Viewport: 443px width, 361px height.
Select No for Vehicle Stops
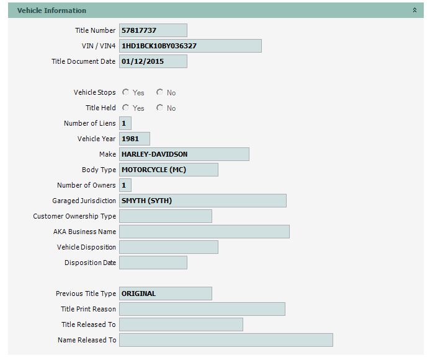click(x=160, y=92)
